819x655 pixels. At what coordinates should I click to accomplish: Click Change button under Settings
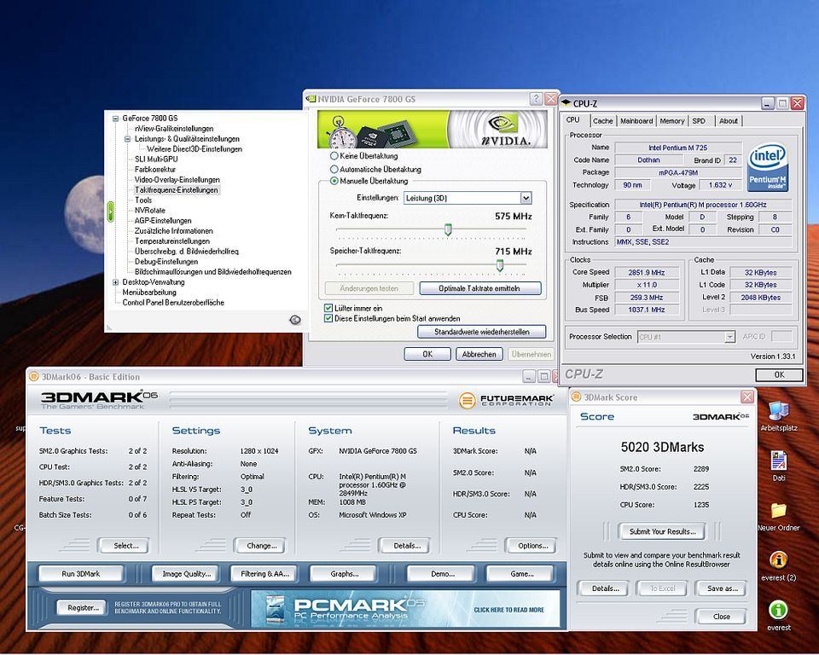point(261,545)
